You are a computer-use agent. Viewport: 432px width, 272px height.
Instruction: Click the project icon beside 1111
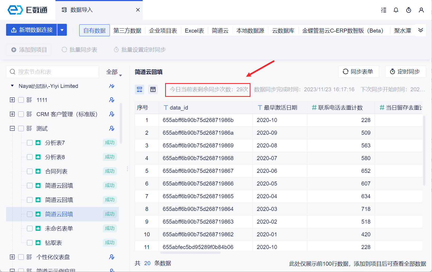pos(29,100)
